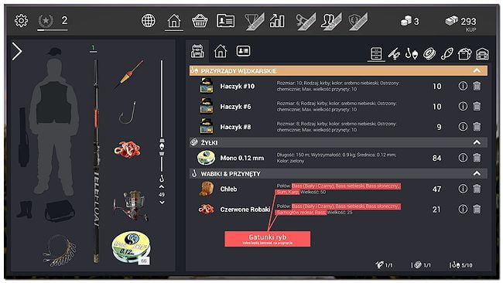
Task: Go to the home screen tab
Action: click(x=174, y=22)
